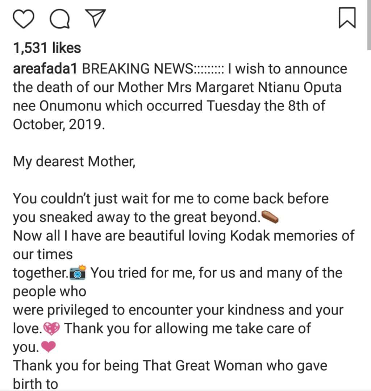Image resolution: width=371 pixels, height=391 pixels.
Task: Click the camera emoji after 'together.'
Action: (77, 274)
